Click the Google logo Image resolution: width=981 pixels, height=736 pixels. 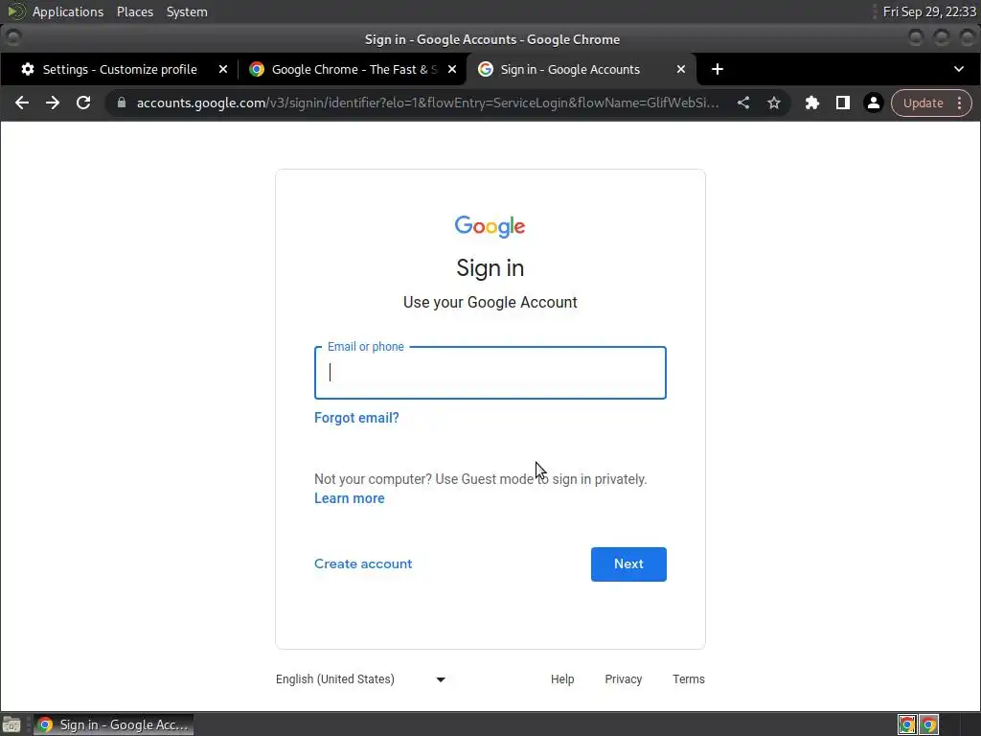tap(490, 226)
